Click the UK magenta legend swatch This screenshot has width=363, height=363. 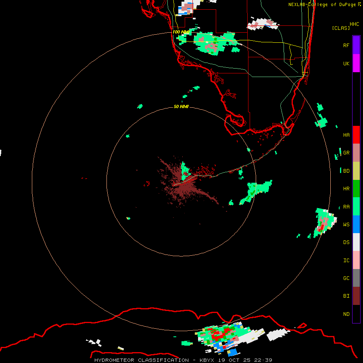tap(356, 63)
